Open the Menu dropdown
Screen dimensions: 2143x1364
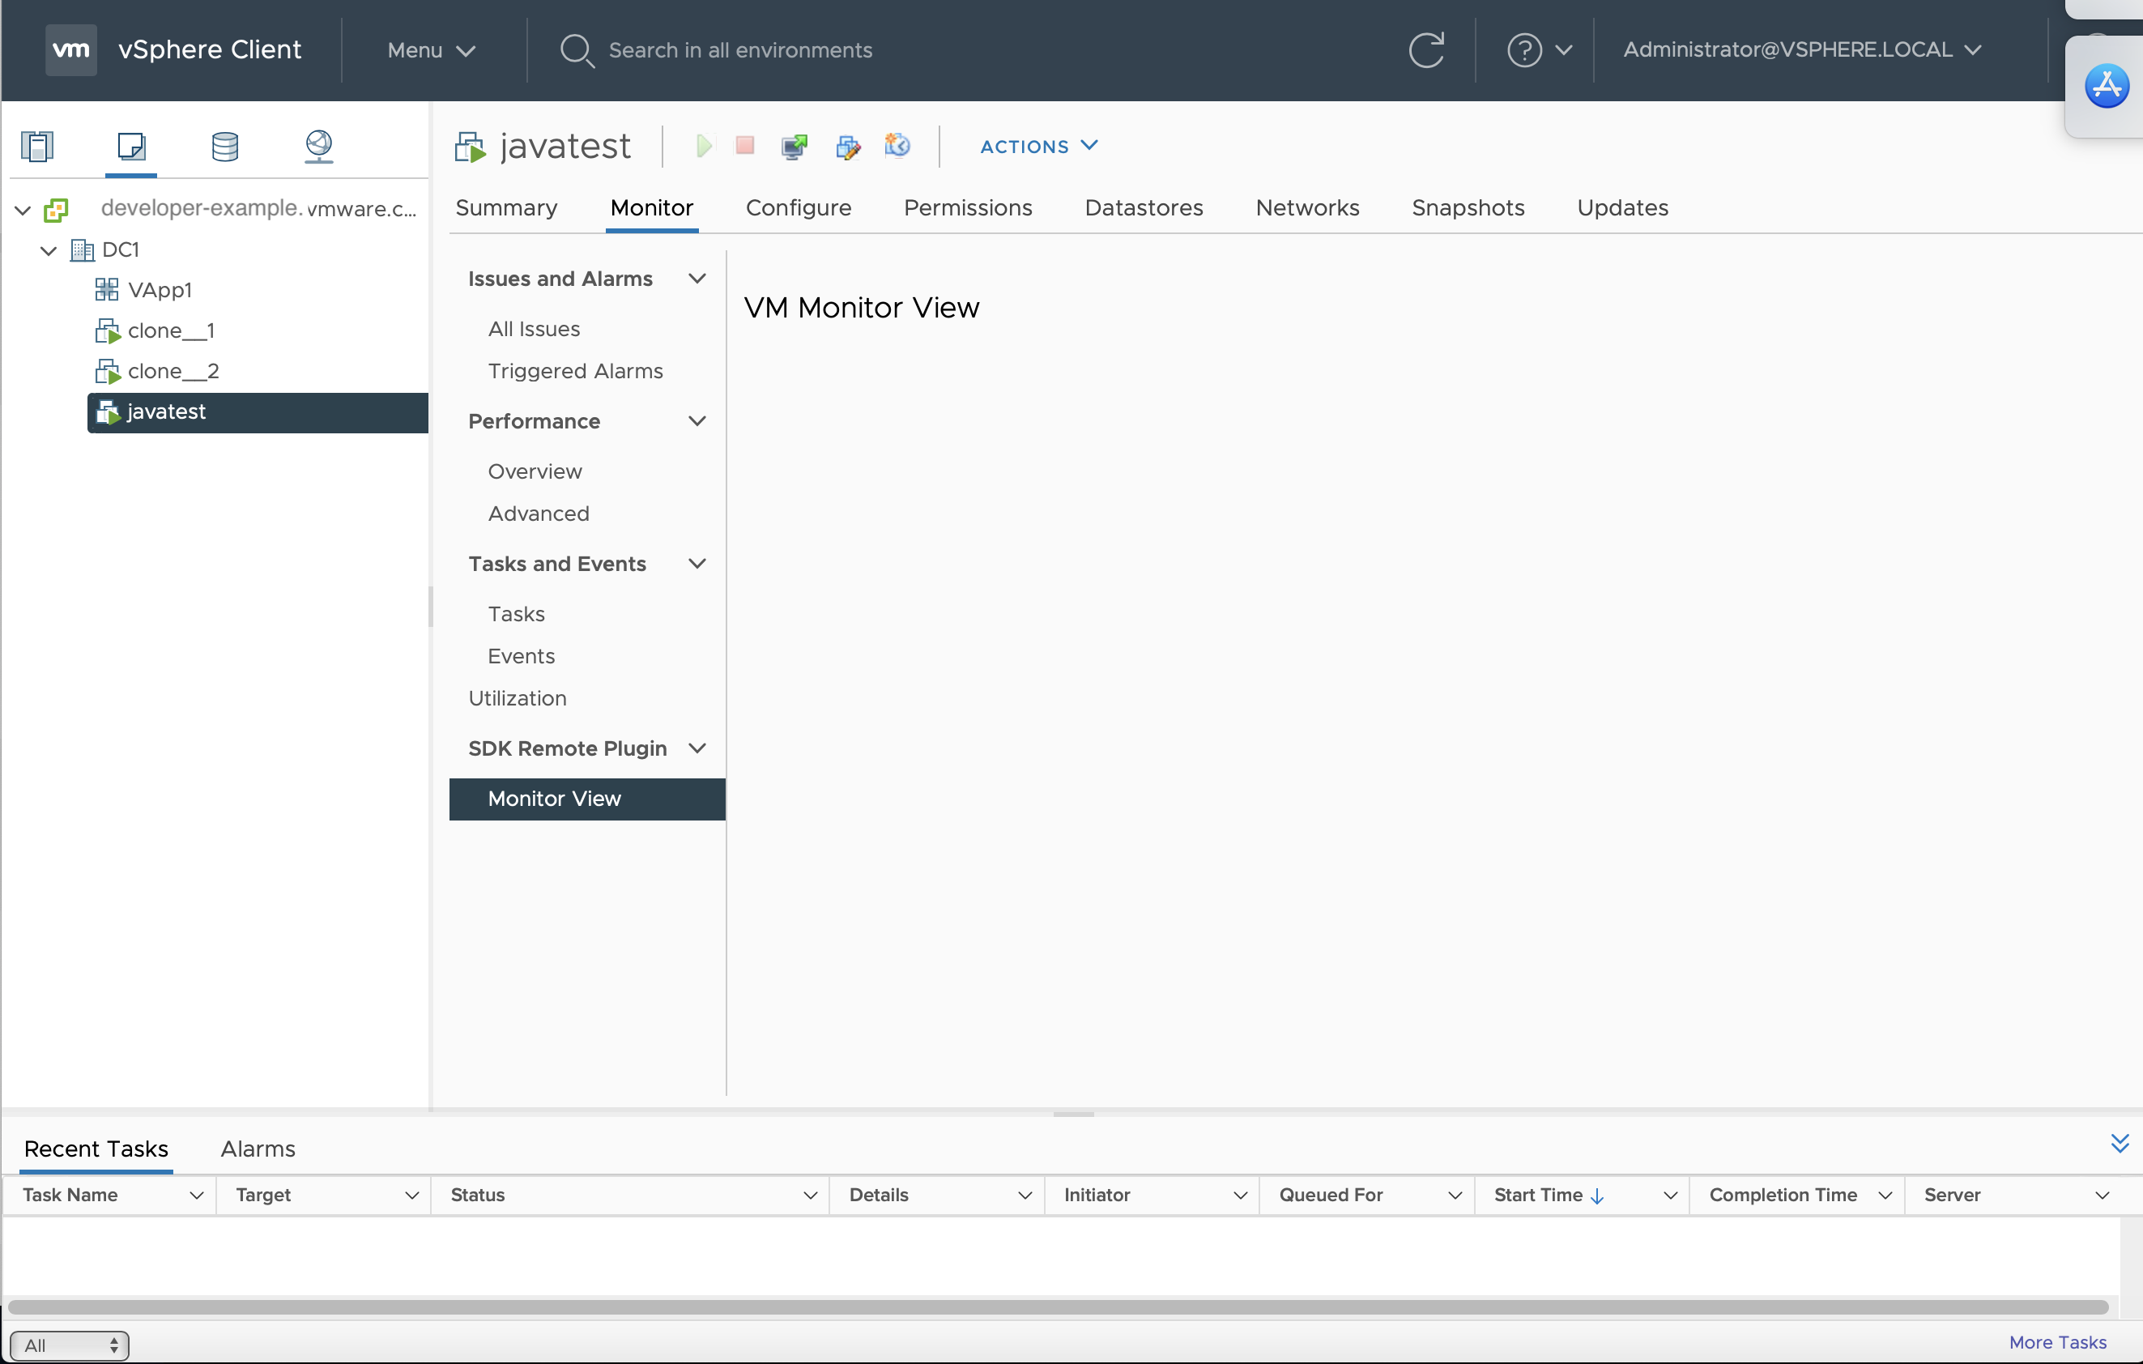[432, 51]
